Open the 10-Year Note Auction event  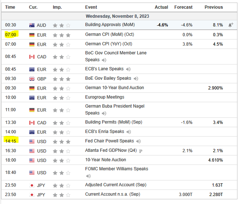(105, 160)
